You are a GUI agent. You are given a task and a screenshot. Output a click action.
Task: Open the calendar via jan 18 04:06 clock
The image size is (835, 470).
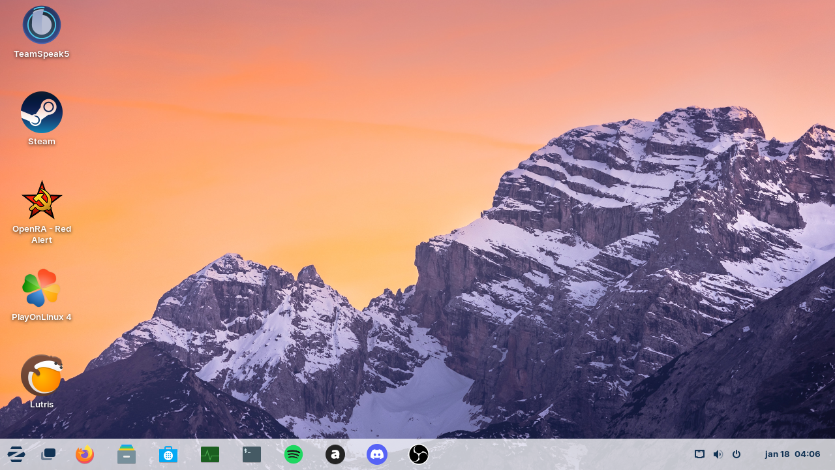[793, 454]
